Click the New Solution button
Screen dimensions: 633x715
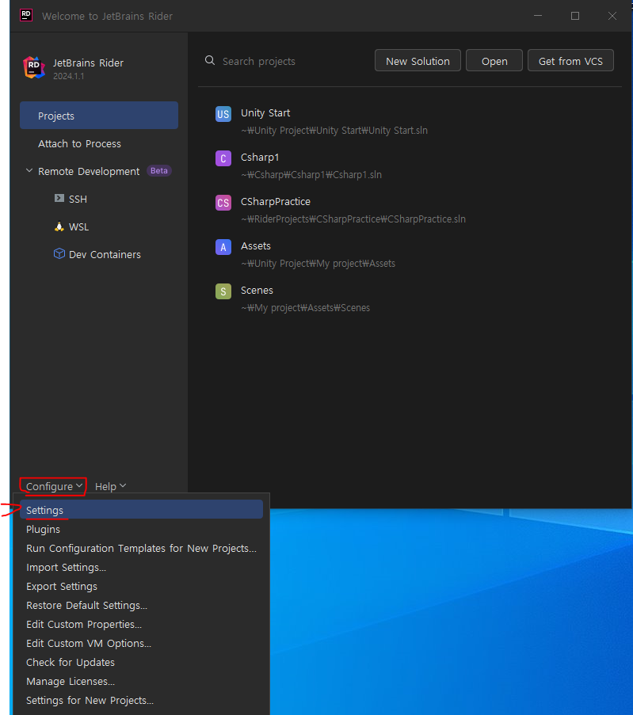pos(418,61)
